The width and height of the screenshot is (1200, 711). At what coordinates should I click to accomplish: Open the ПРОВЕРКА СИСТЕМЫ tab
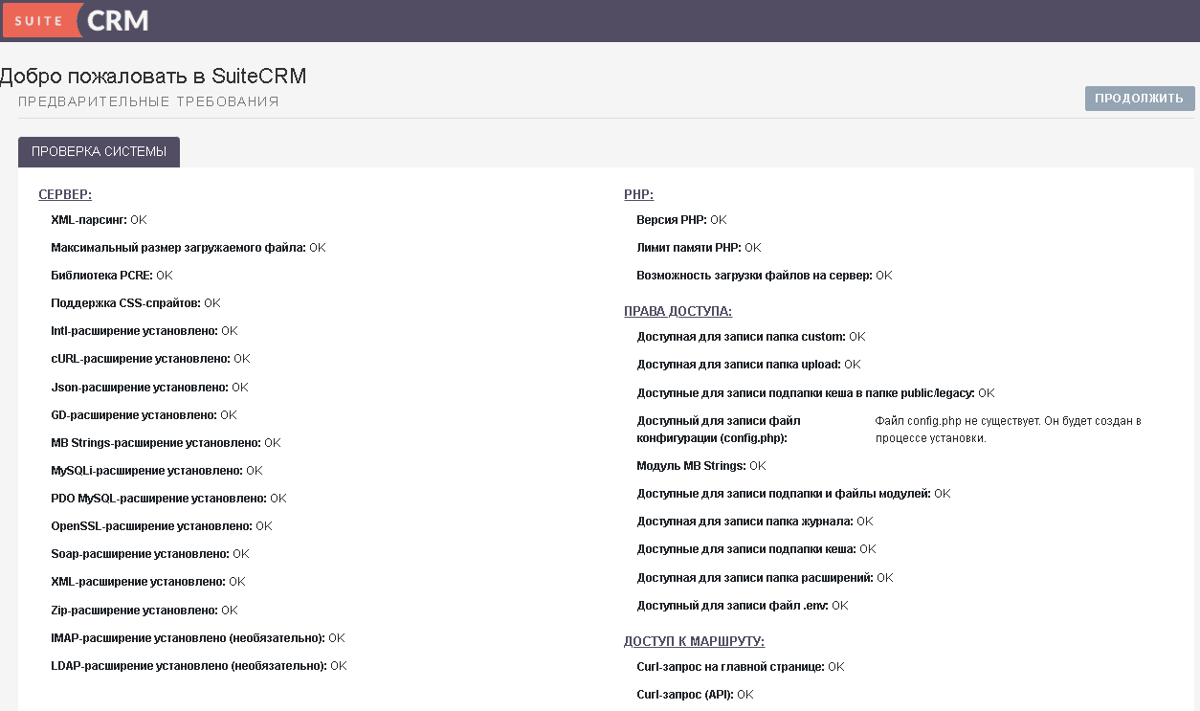(99, 152)
